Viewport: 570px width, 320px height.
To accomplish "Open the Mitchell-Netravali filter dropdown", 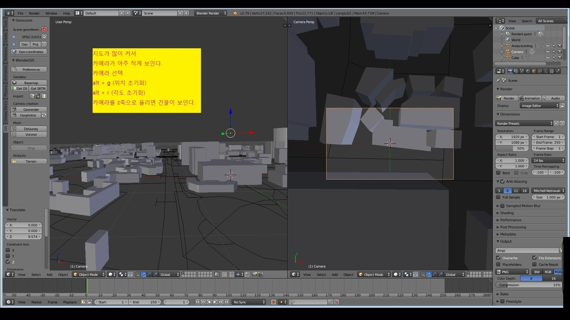I will click(548, 191).
